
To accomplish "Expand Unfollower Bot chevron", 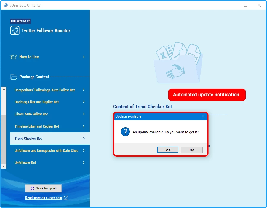I will (84, 163).
